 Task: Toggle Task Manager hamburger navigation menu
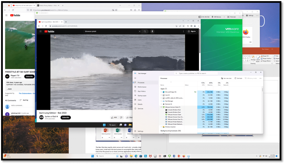(135, 78)
